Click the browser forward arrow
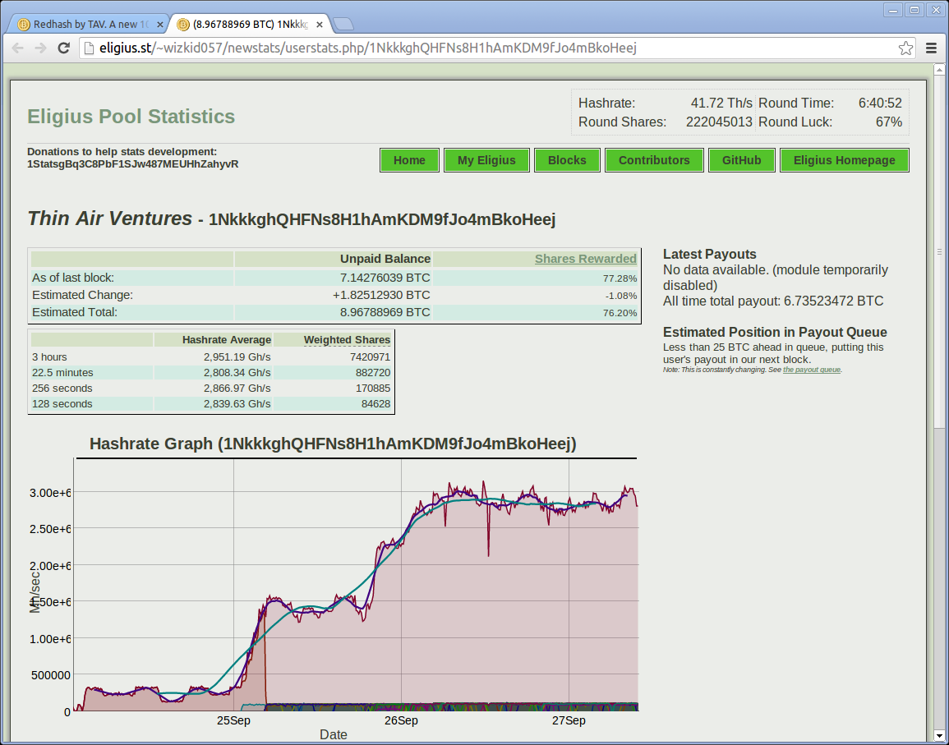Image resolution: width=949 pixels, height=745 pixels. tap(40, 48)
